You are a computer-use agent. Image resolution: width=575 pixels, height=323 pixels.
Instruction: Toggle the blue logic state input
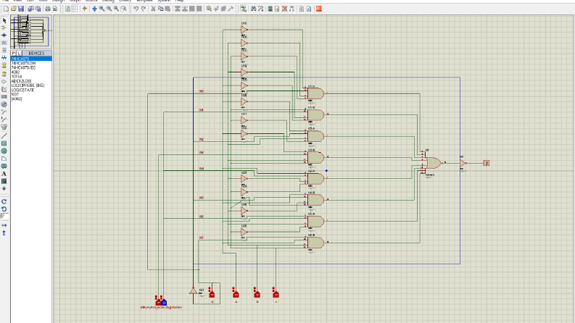[164, 303]
